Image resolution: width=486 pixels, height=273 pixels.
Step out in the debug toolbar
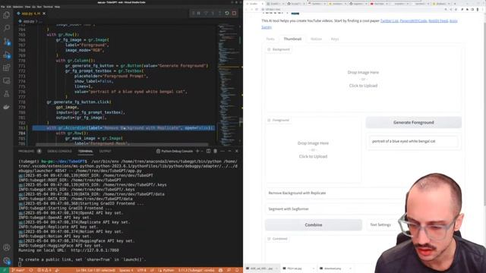click(x=219, y=14)
